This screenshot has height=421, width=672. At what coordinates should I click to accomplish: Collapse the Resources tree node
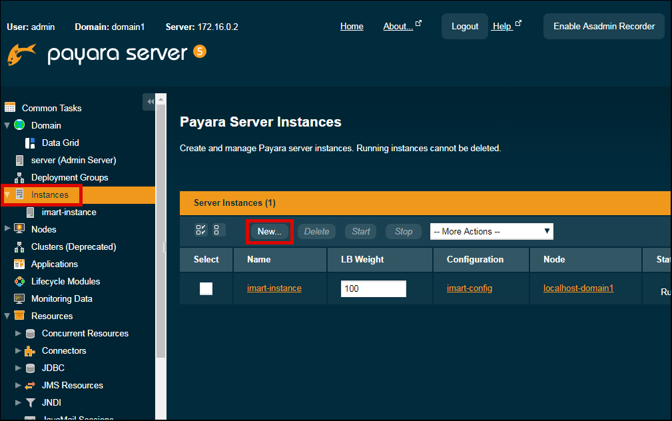[7, 316]
